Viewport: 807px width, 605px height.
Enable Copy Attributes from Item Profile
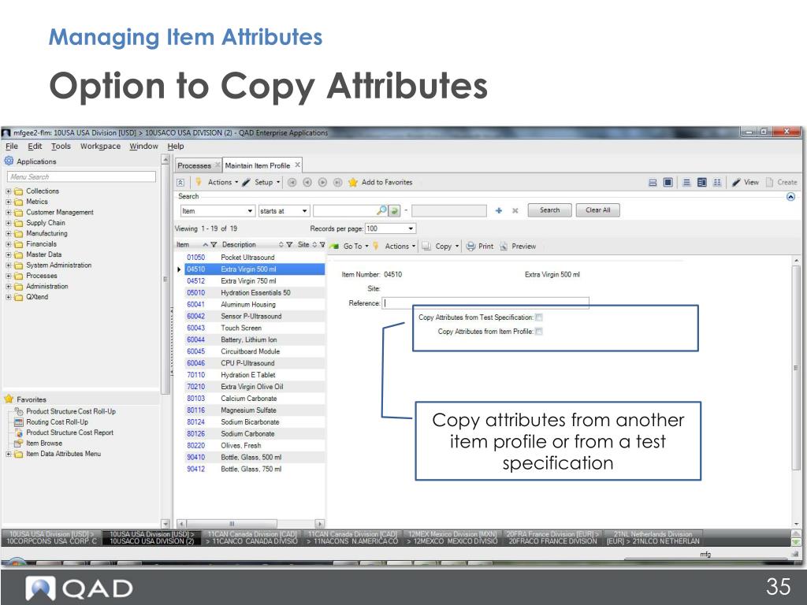[539, 332]
